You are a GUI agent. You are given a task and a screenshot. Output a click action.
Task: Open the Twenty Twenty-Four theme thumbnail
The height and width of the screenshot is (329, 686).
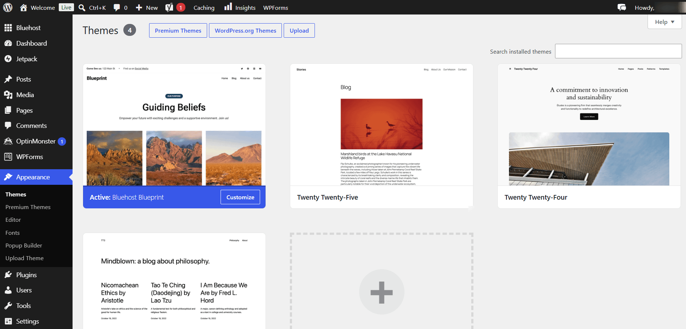(x=589, y=125)
